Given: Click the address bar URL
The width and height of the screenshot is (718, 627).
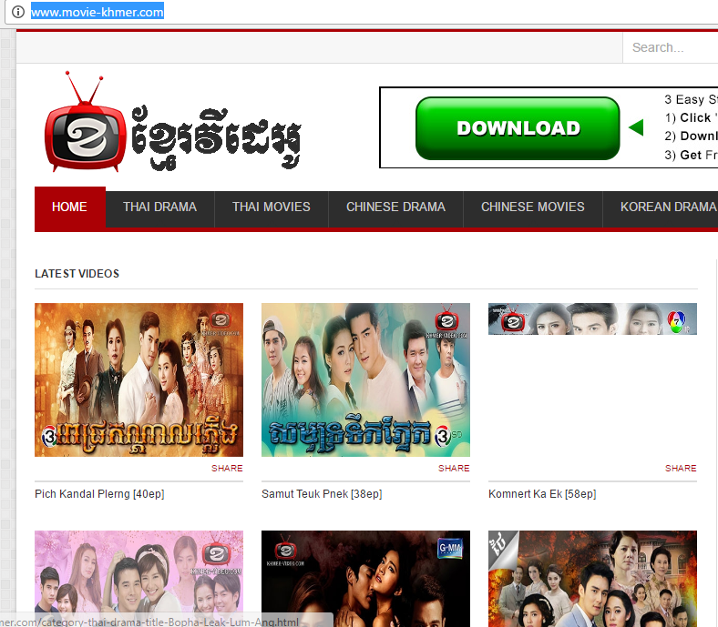Looking at the screenshot, I should 97,12.
